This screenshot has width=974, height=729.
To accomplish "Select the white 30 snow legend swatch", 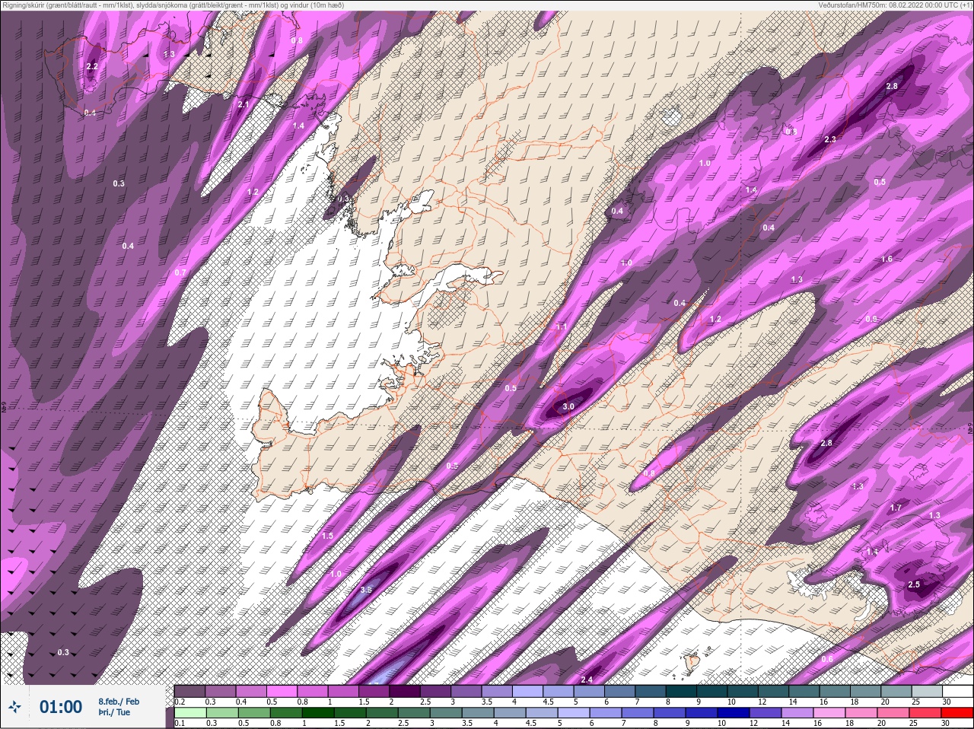I will 957,691.
